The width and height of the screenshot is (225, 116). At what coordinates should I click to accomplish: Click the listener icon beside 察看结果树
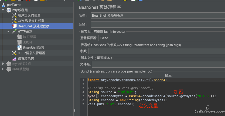tap(14, 59)
